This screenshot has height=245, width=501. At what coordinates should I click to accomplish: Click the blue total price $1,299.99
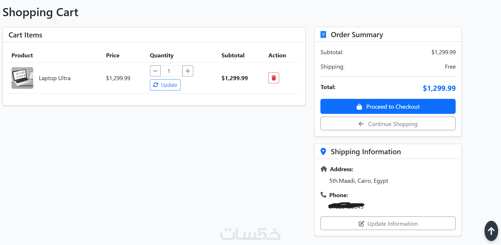439,88
